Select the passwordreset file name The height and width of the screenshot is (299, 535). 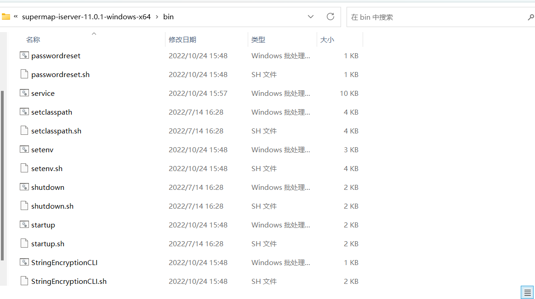pyautogui.click(x=56, y=56)
